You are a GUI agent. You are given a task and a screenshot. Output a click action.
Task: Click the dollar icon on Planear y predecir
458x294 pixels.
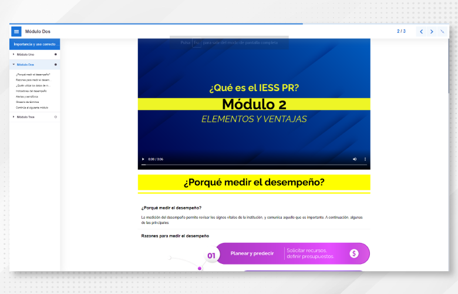point(354,253)
